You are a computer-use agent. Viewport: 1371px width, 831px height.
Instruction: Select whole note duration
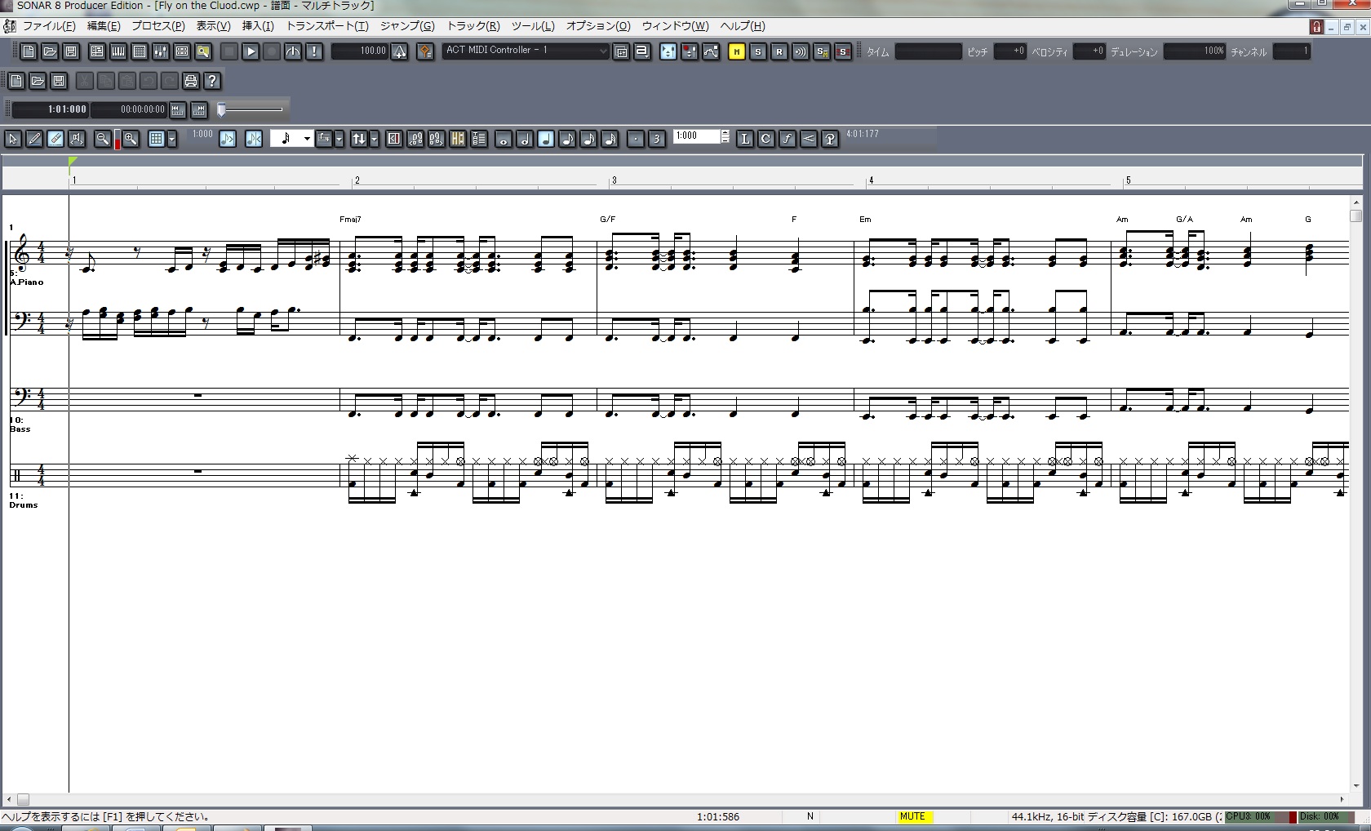tap(504, 139)
